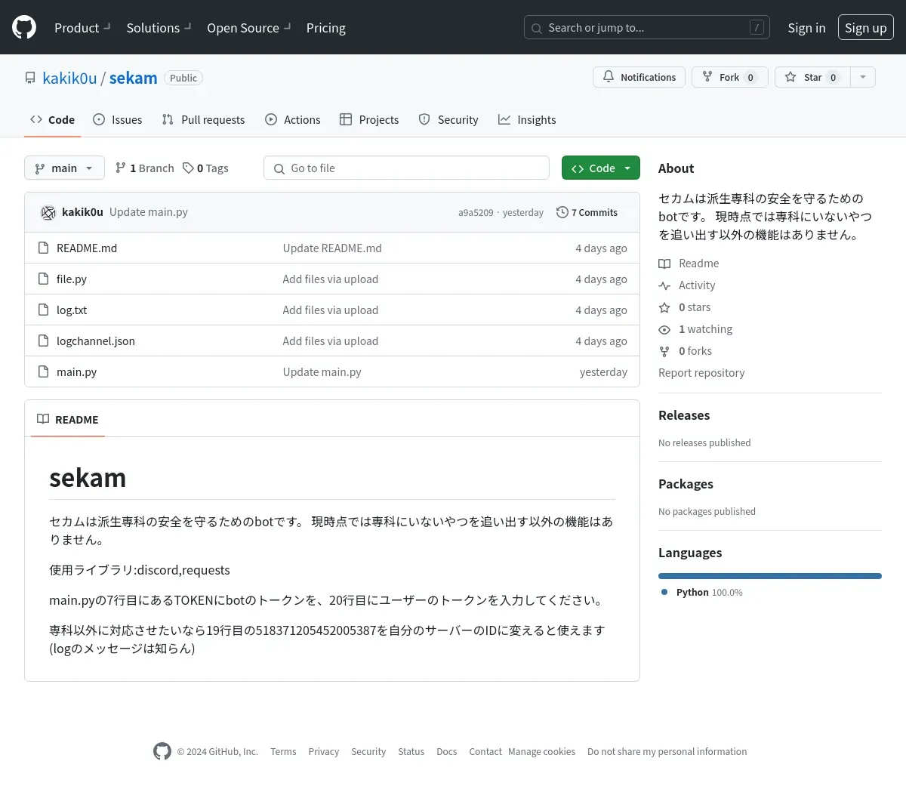View 1 watching in About sidebar
The height and width of the screenshot is (792, 906).
[x=695, y=329]
